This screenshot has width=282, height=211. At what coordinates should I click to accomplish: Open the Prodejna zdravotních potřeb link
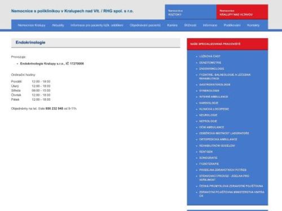pos(223,170)
